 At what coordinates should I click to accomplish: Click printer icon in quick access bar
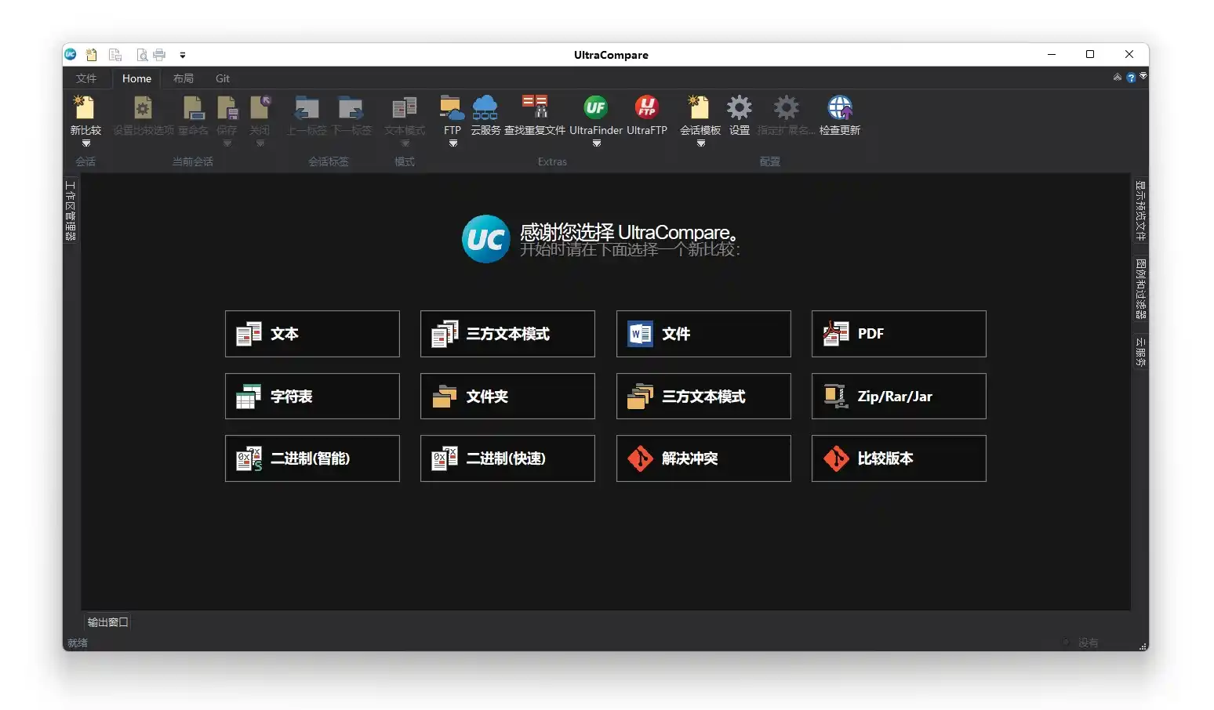(159, 55)
